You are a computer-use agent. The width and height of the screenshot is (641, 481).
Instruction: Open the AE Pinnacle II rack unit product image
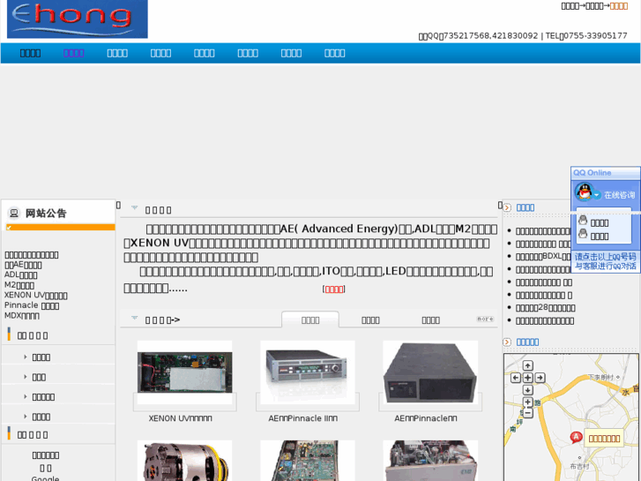pyautogui.click(x=308, y=372)
